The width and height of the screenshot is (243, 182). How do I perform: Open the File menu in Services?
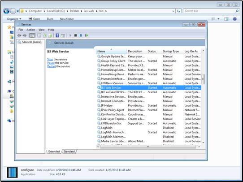click(21, 30)
